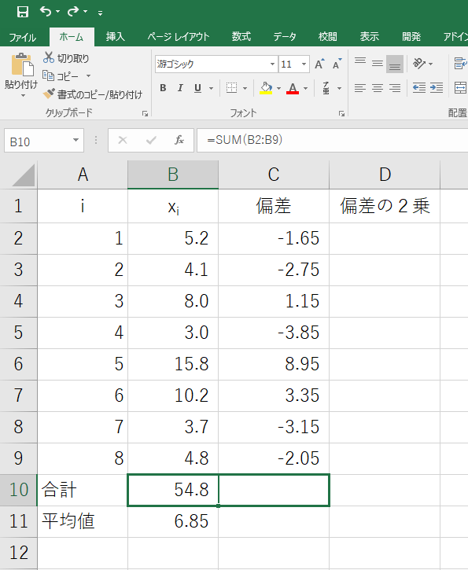Viewport: 468px width, 570px height.
Task: Open the Redo history dropdown arrow
Action: pos(86,12)
